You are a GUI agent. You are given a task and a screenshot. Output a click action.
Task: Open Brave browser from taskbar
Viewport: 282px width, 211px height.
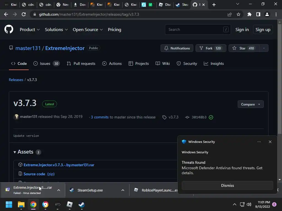click(x=45, y=204)
